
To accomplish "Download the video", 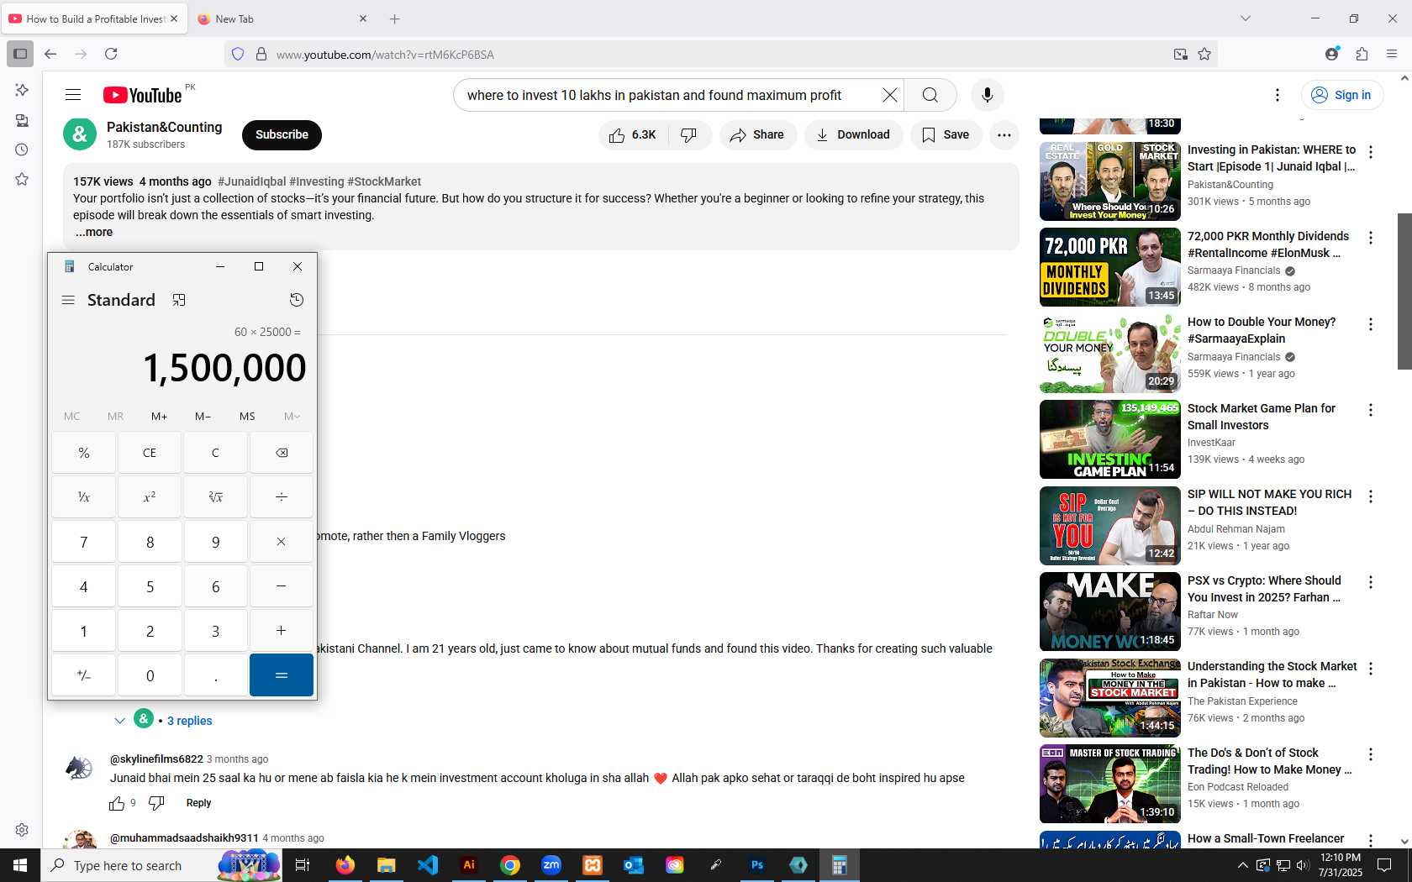I will 853,134.
